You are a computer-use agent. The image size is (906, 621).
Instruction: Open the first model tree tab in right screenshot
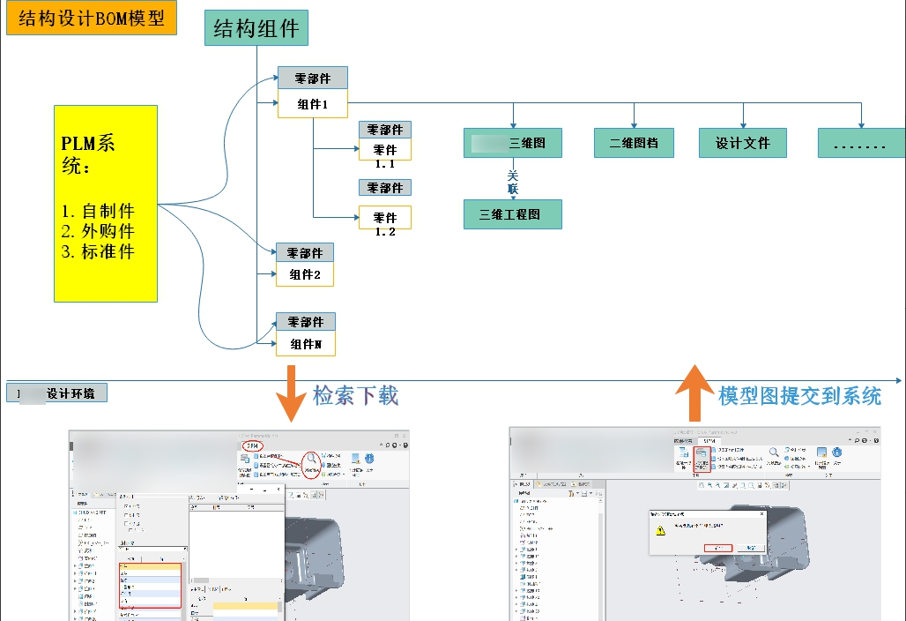point(523,484)
